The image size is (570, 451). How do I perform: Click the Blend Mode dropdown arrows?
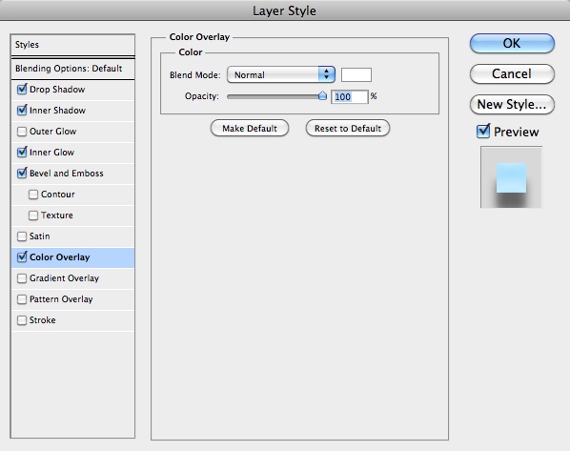pos(326,74)
